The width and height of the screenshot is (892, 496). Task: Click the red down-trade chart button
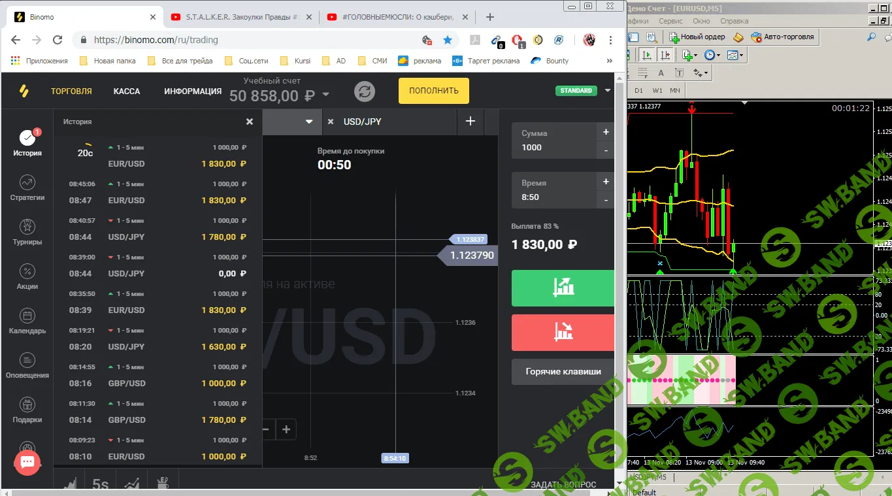tap(563, 332)
